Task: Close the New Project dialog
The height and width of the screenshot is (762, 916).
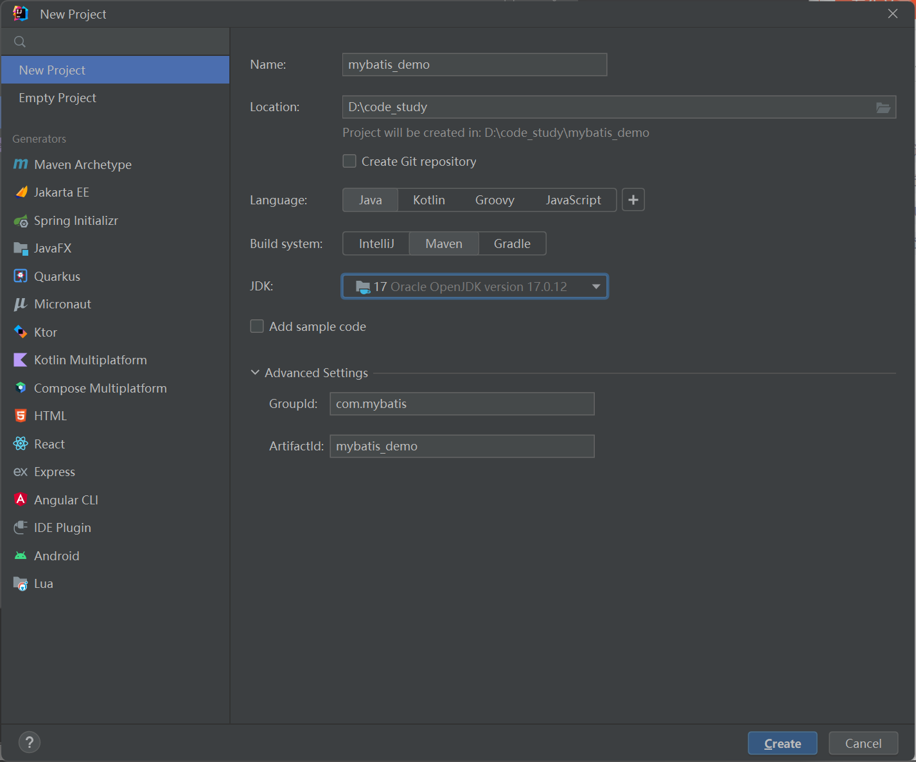Action: pos(893,13)
